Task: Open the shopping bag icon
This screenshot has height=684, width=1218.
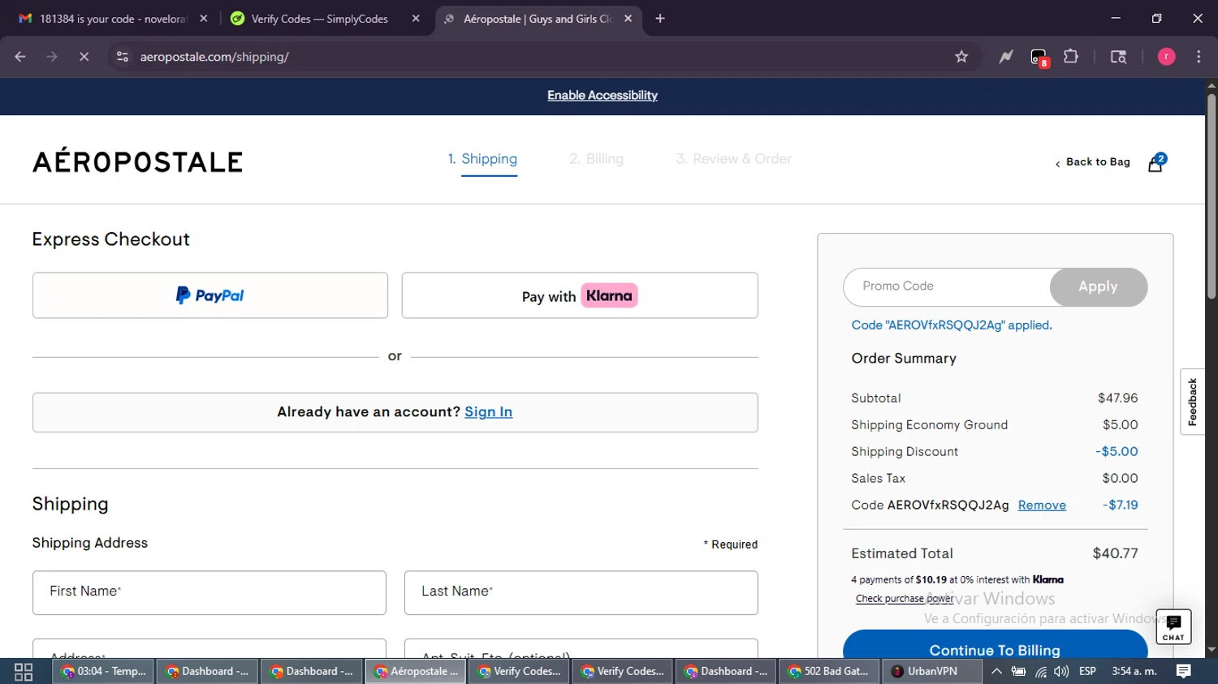Action: (1156, 162)
